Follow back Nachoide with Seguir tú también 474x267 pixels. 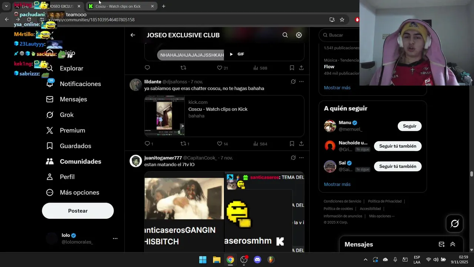click(x=398, y=146)
